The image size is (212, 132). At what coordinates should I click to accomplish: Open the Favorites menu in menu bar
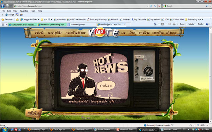click(24, 11)
